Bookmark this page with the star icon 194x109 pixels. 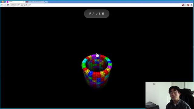(x=185, y=5)
